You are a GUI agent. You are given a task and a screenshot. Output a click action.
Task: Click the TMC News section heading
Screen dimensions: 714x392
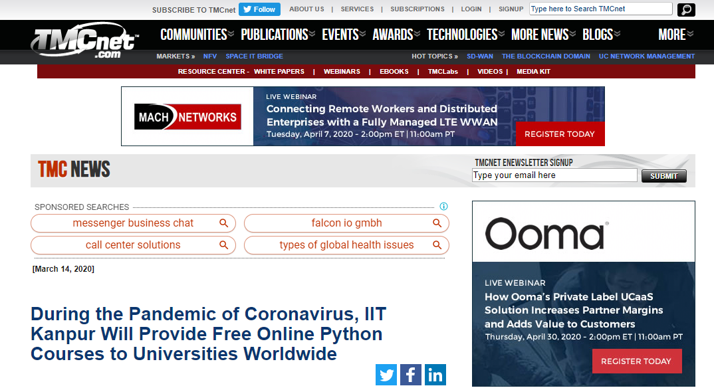click(74, 169)
